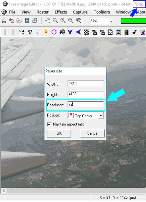Image resolution: width=146 pixels, height=202 pixels.
Task: Click the blue vertical flip icon
Action: [x=70, y=32]
